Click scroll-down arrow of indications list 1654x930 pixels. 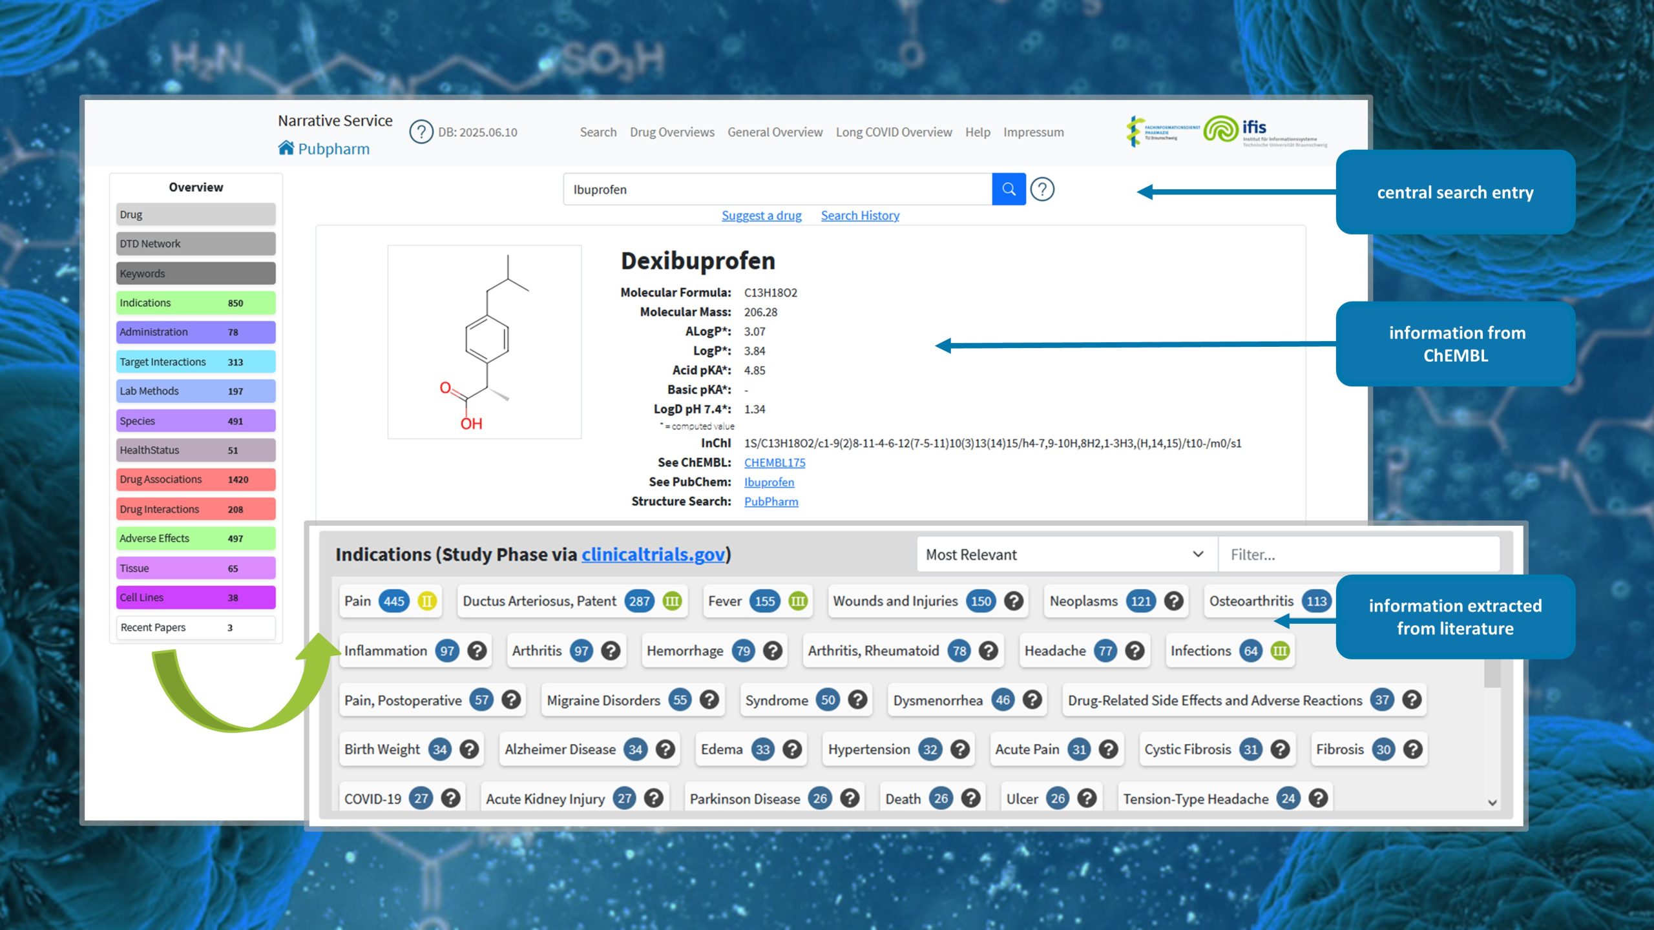tap(1492, 803)
